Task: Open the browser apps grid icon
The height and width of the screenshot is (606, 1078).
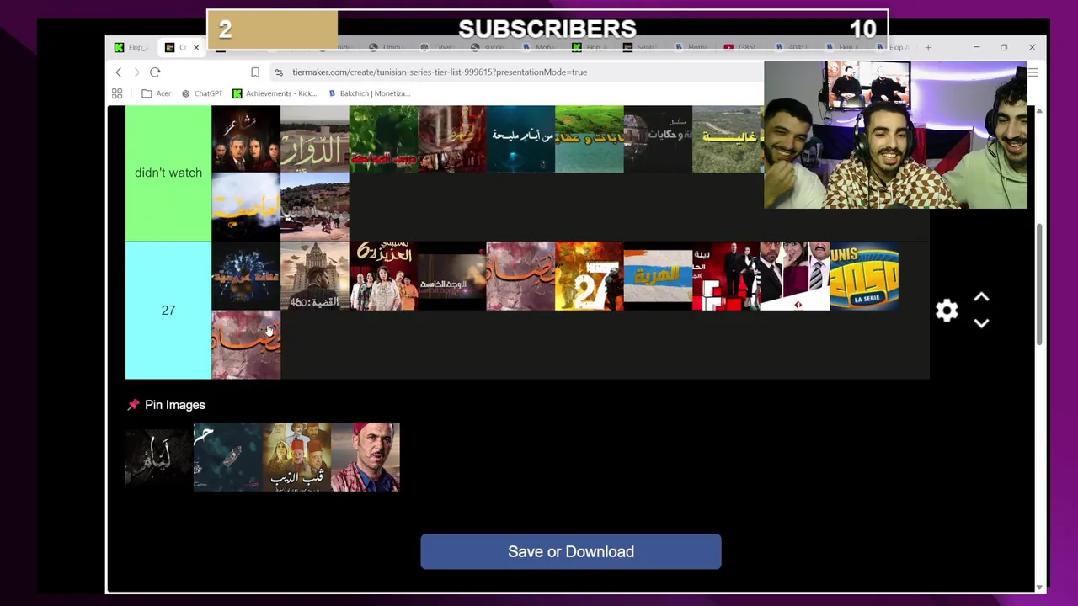Action: tap(117, 93)
